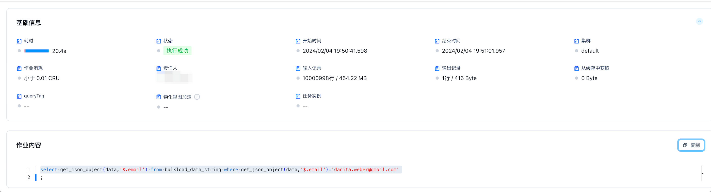
Task: Click the copy icon beside 输出记录
Action: click(437, 68)
